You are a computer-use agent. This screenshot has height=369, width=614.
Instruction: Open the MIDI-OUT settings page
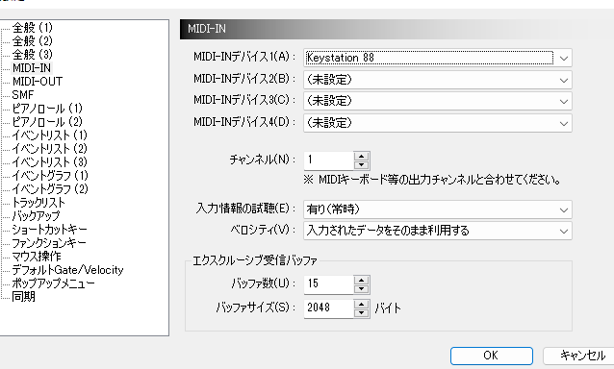pos(38,82)
